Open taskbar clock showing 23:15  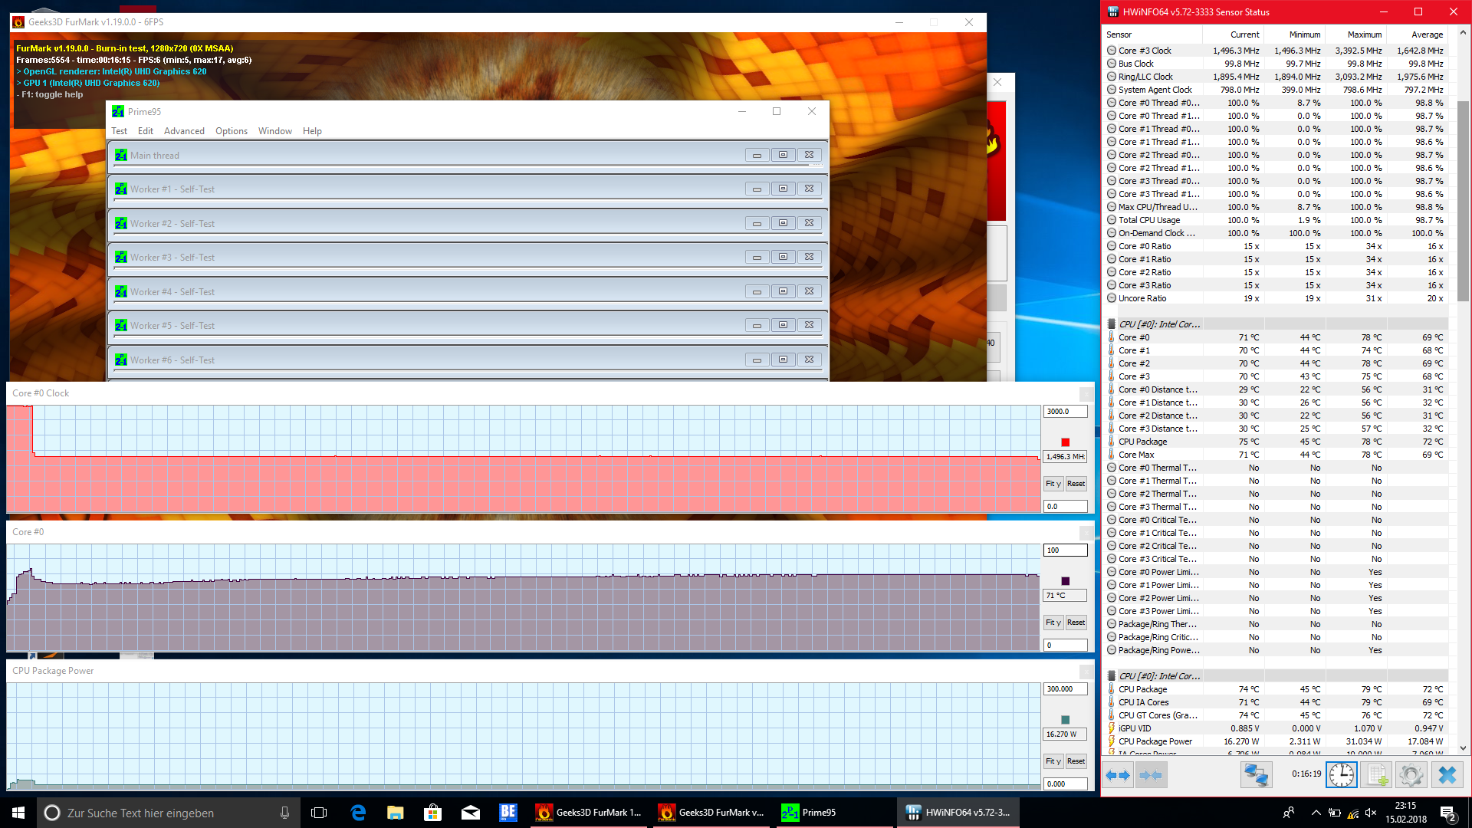click(1405, 813)
